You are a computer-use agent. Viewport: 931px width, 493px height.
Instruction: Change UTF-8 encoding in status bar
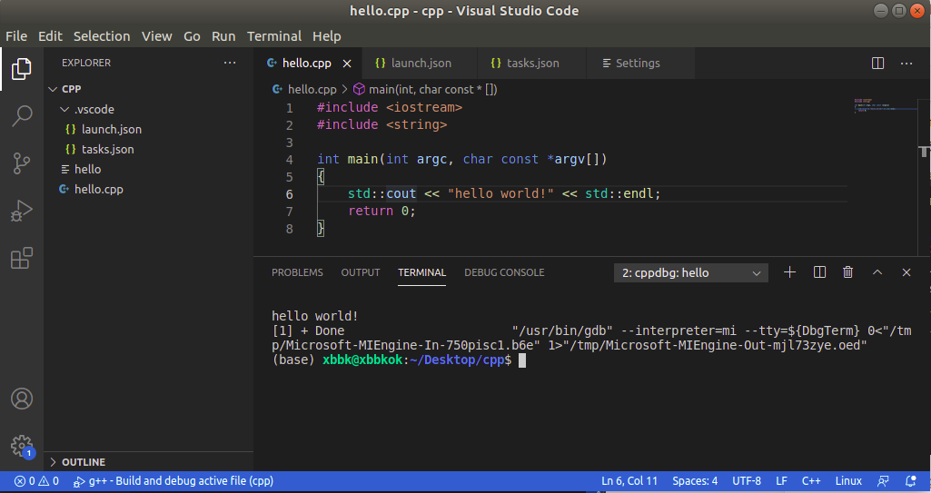[747, 481]
